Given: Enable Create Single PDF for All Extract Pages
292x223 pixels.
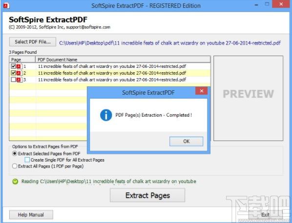Looking at the screenshot, I should point(27,160).
